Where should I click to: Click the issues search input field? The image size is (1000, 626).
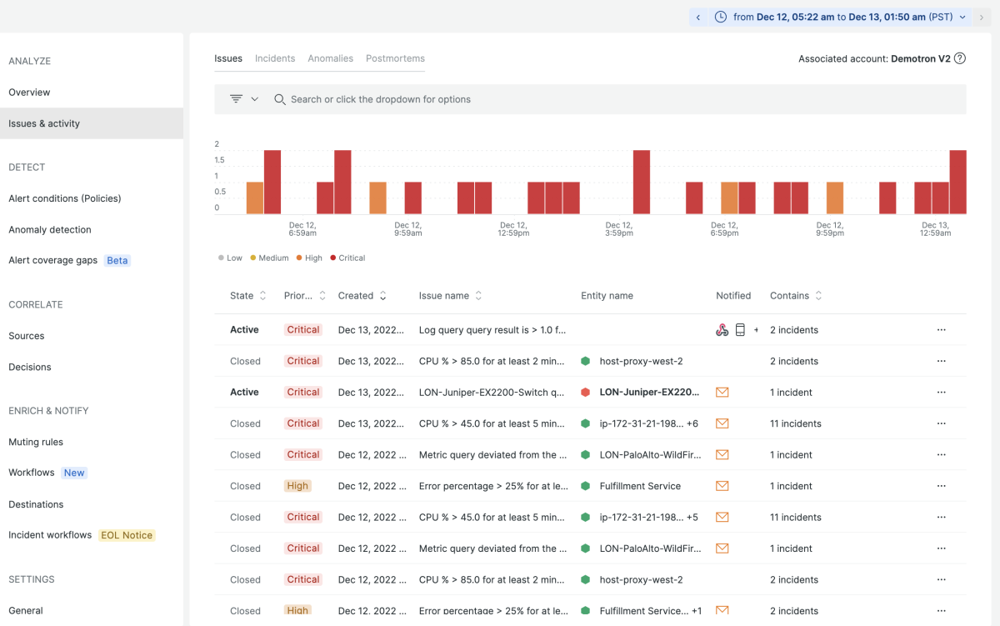(583, 99)
